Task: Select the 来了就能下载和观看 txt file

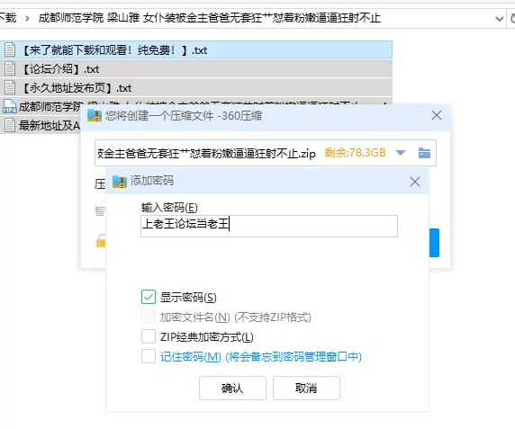Action: (x=196, y=49)
